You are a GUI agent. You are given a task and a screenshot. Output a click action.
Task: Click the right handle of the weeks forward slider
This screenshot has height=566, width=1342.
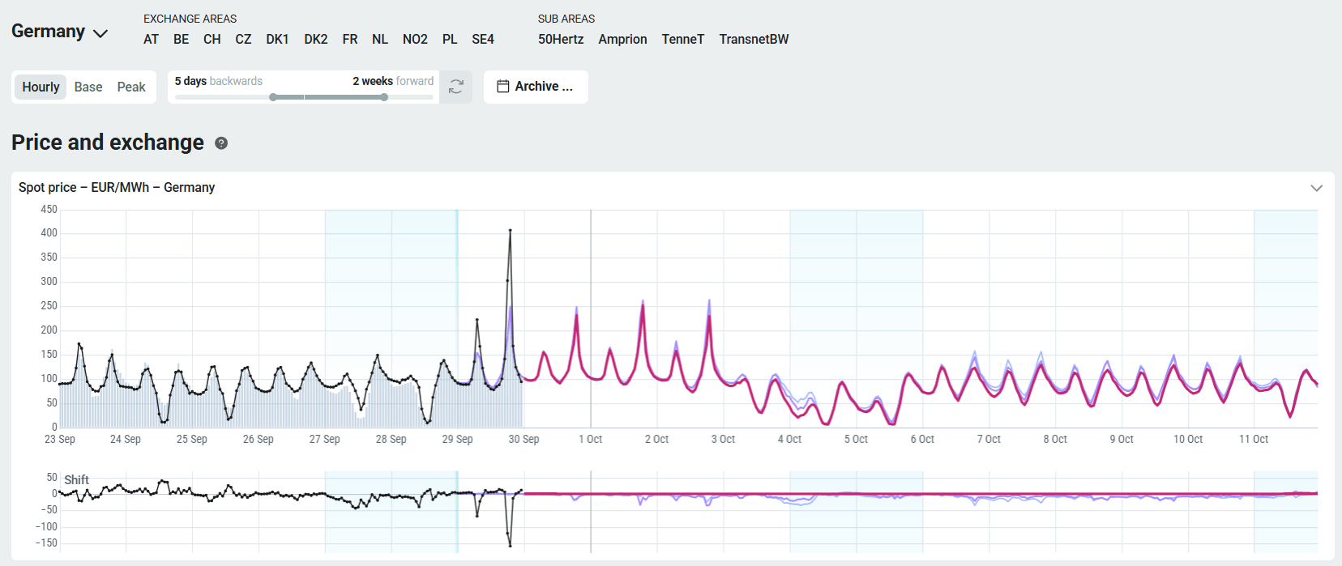click(x=384, y=97)
